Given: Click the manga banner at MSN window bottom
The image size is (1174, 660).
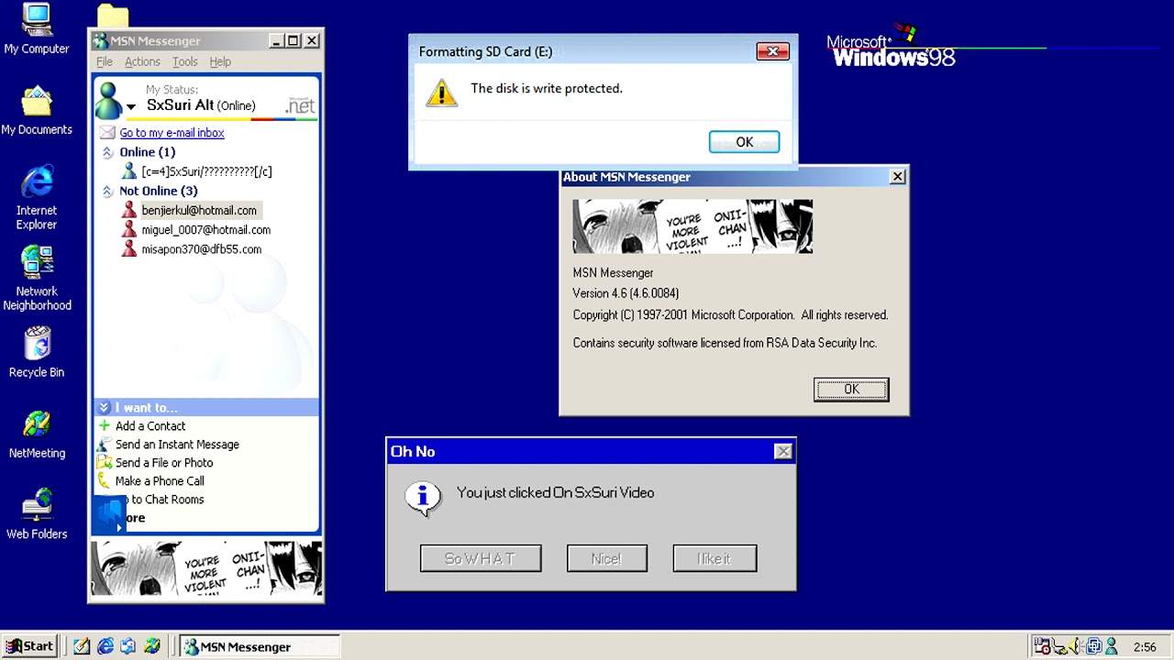Looking at the screenshot, I should click(206, 569).
